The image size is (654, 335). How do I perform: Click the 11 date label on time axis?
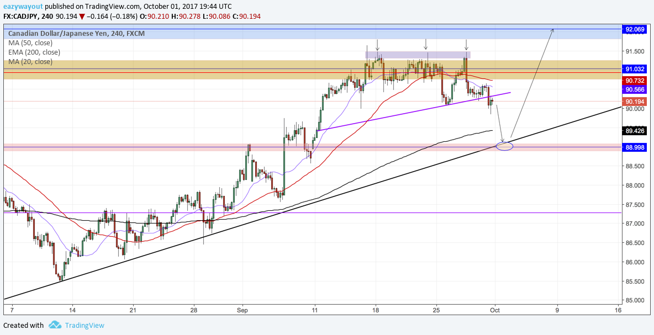(315, 310)
